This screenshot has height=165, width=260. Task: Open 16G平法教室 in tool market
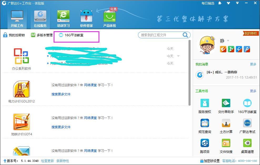click(247, 106)
